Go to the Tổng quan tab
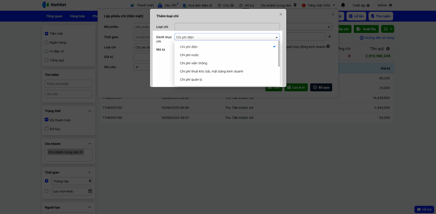The height and width of the screenshot is (214, 436). click(x=54, y=16)
